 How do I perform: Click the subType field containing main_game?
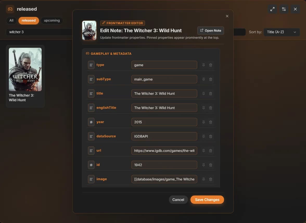tap(164, 79)
